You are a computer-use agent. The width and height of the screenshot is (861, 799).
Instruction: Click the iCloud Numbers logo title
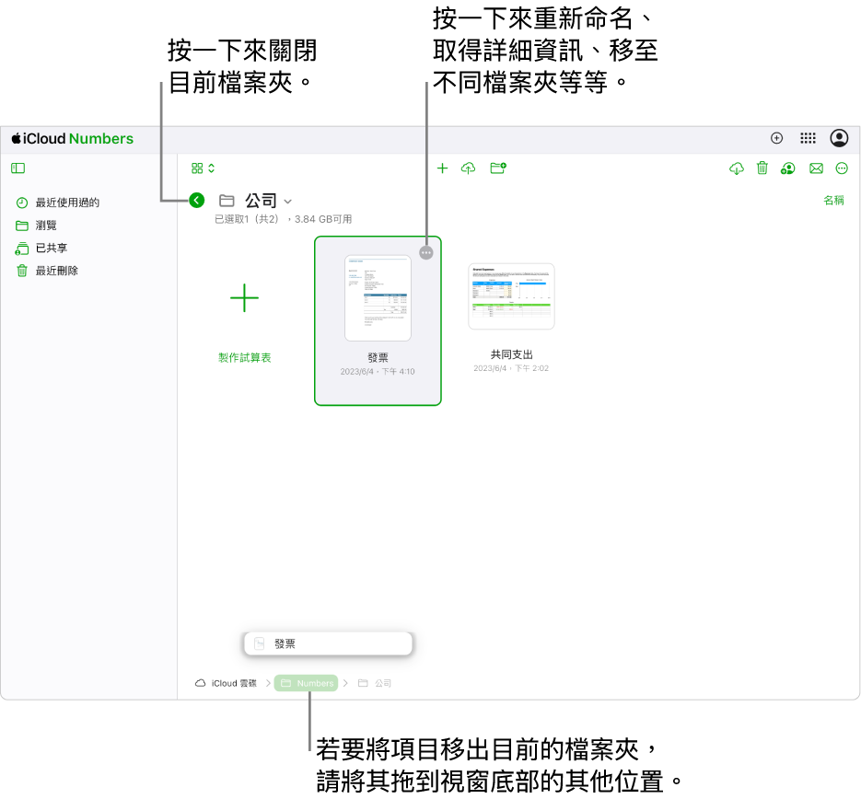click(73, 138)
